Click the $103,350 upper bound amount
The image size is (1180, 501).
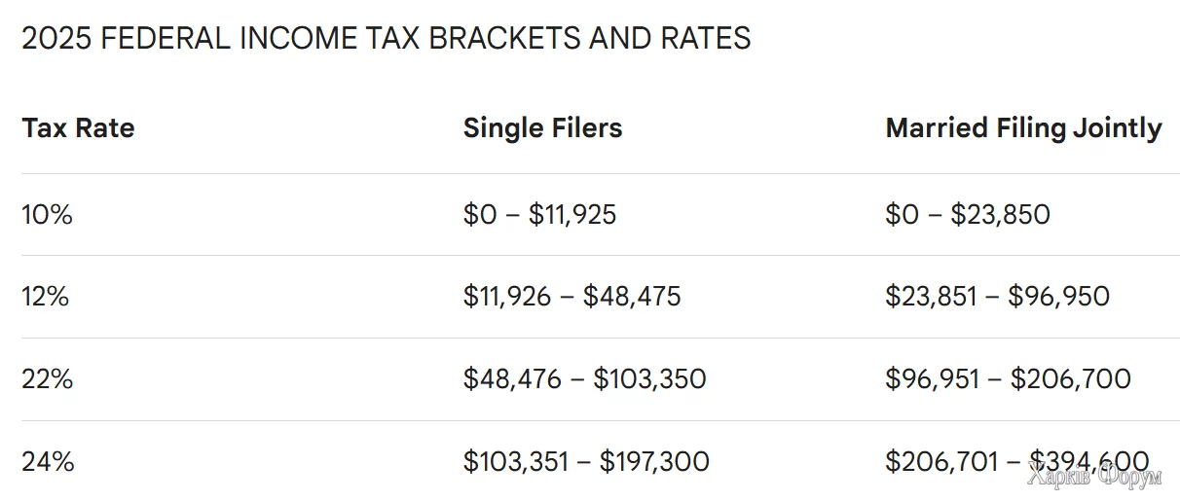point(649,379)
